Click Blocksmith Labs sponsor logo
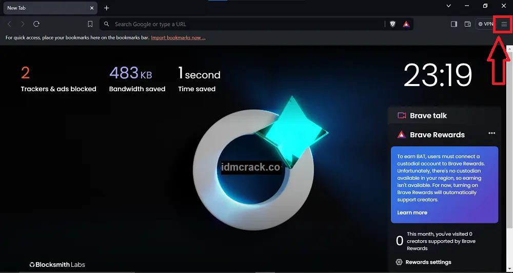Screen dimensions: 513x273 click(57, 264)
